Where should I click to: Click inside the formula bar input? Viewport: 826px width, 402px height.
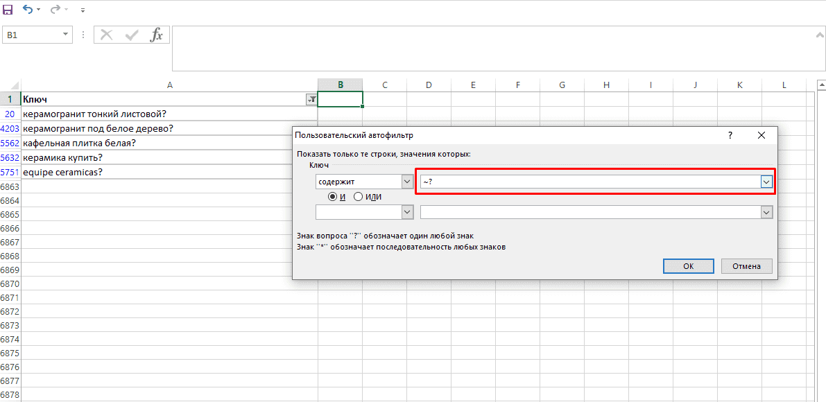click(x=492, y=48)
